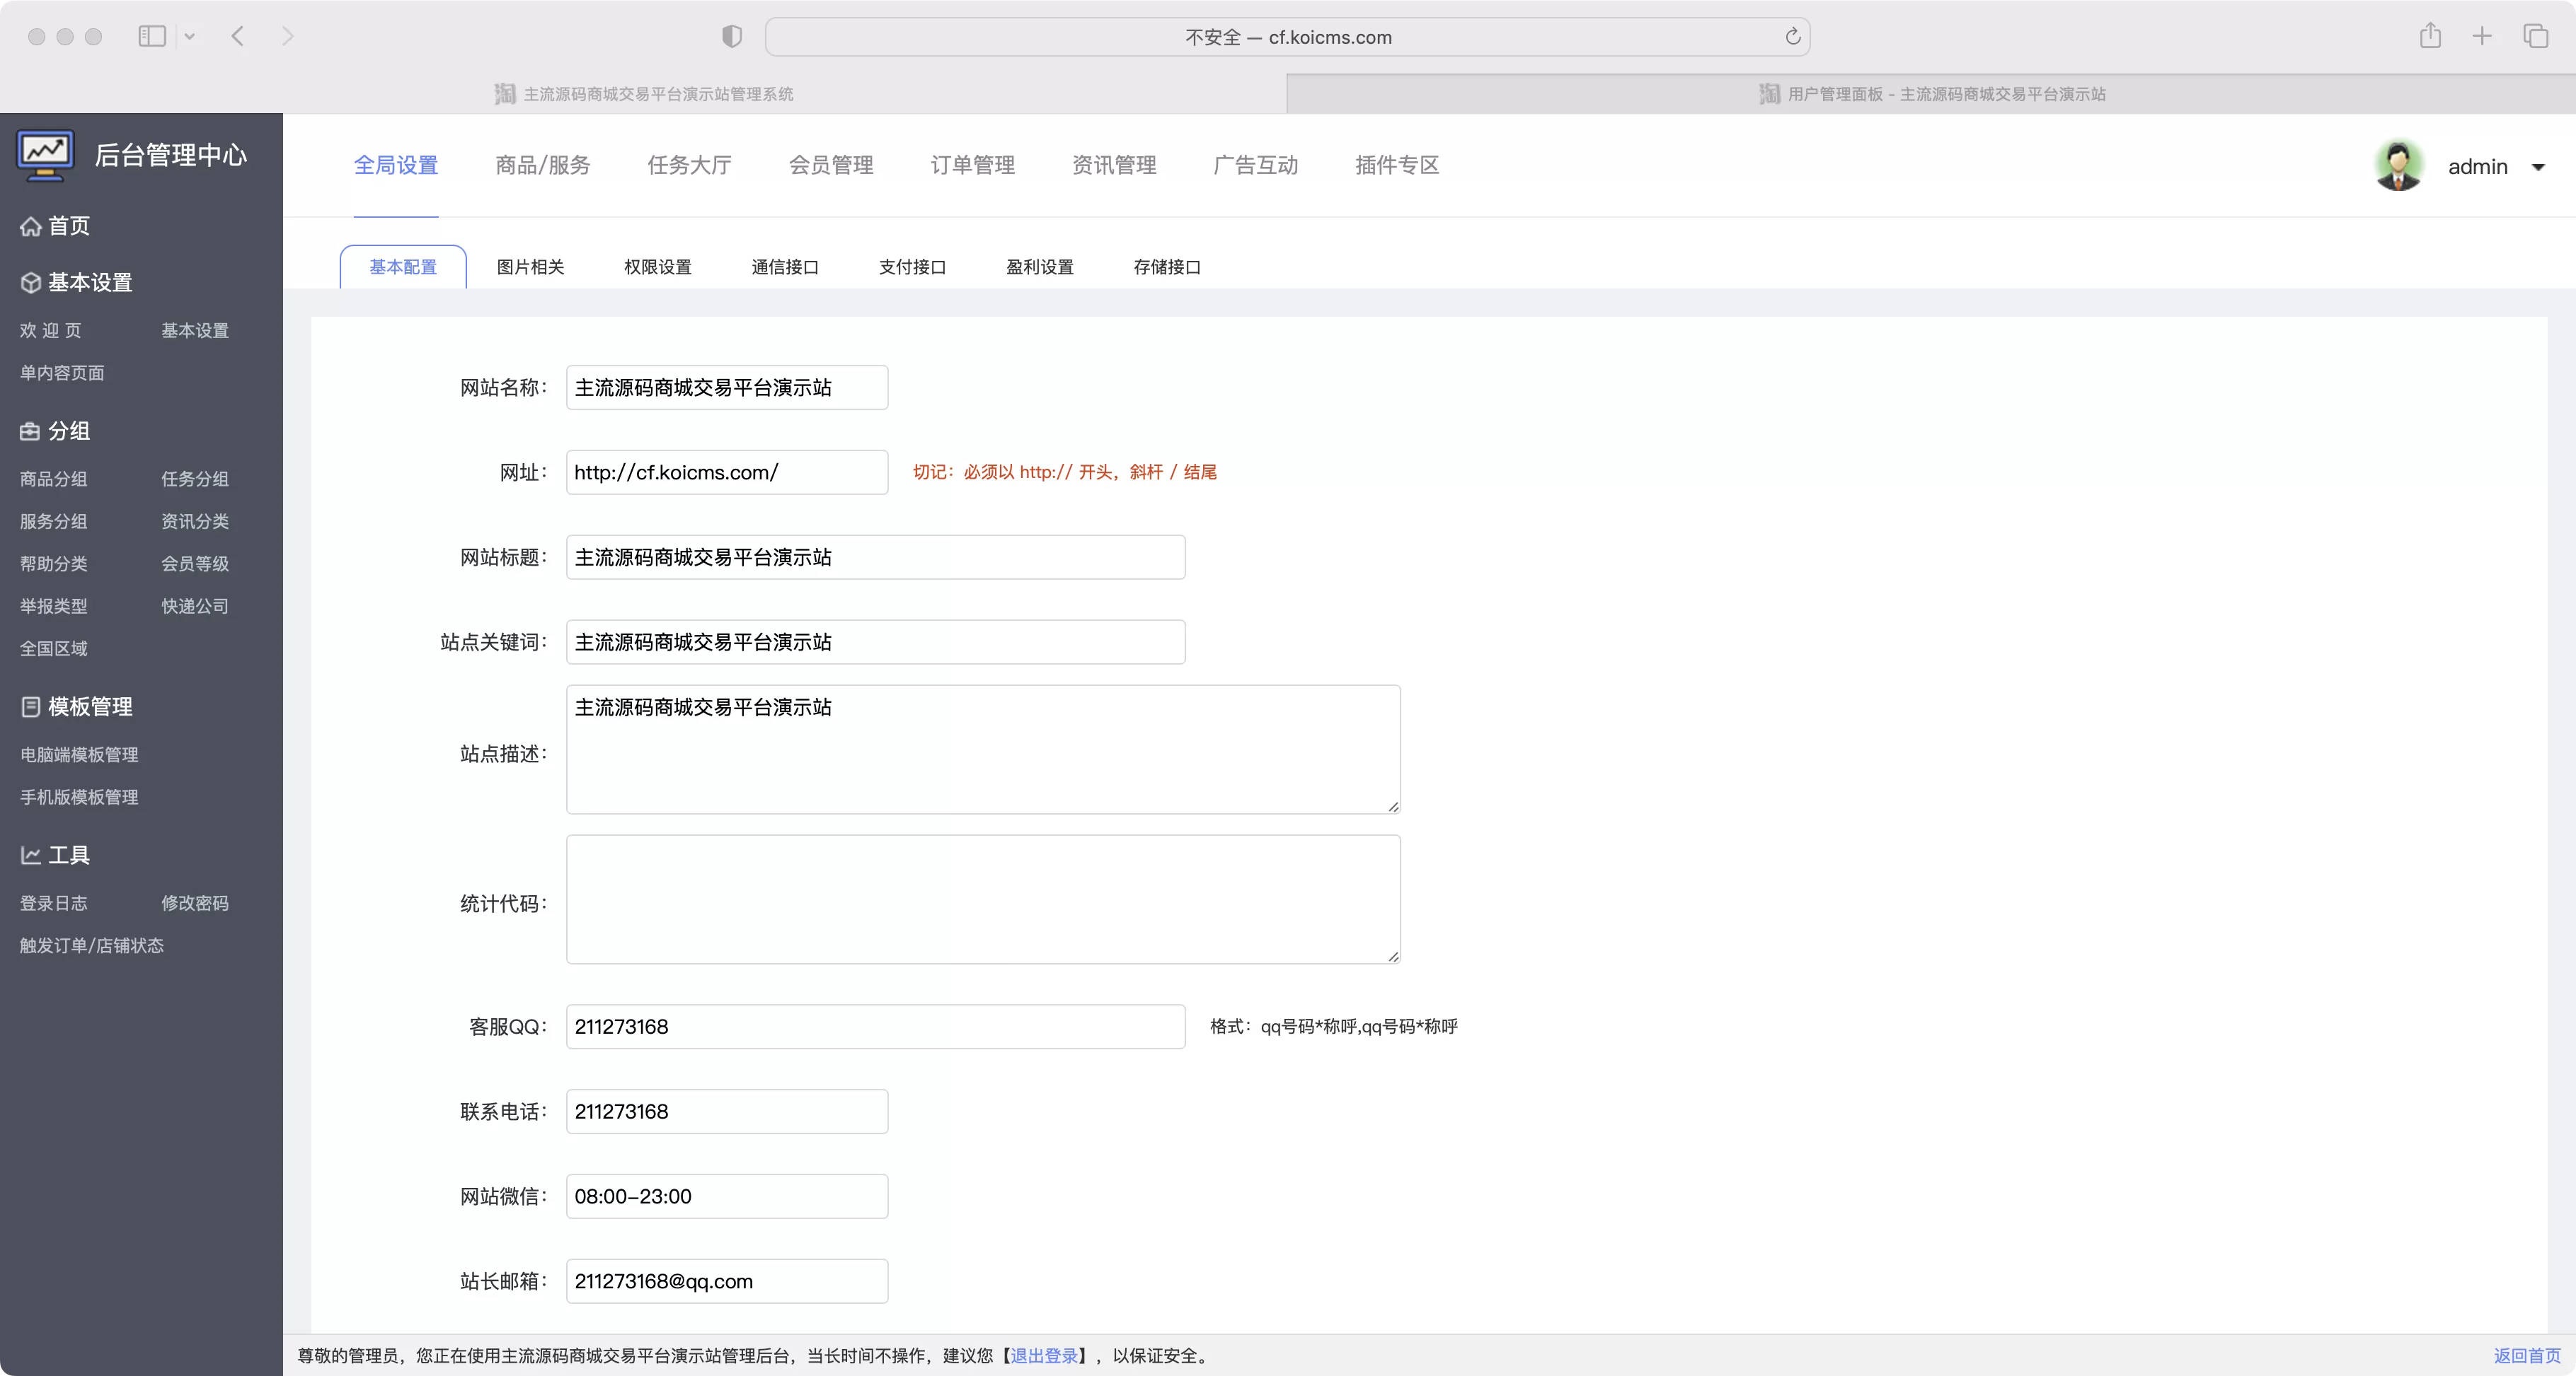The width and height of the screenshot is (2576, 1376).
Task: Select the 基本配置 tab
Action: pos(403,267)
